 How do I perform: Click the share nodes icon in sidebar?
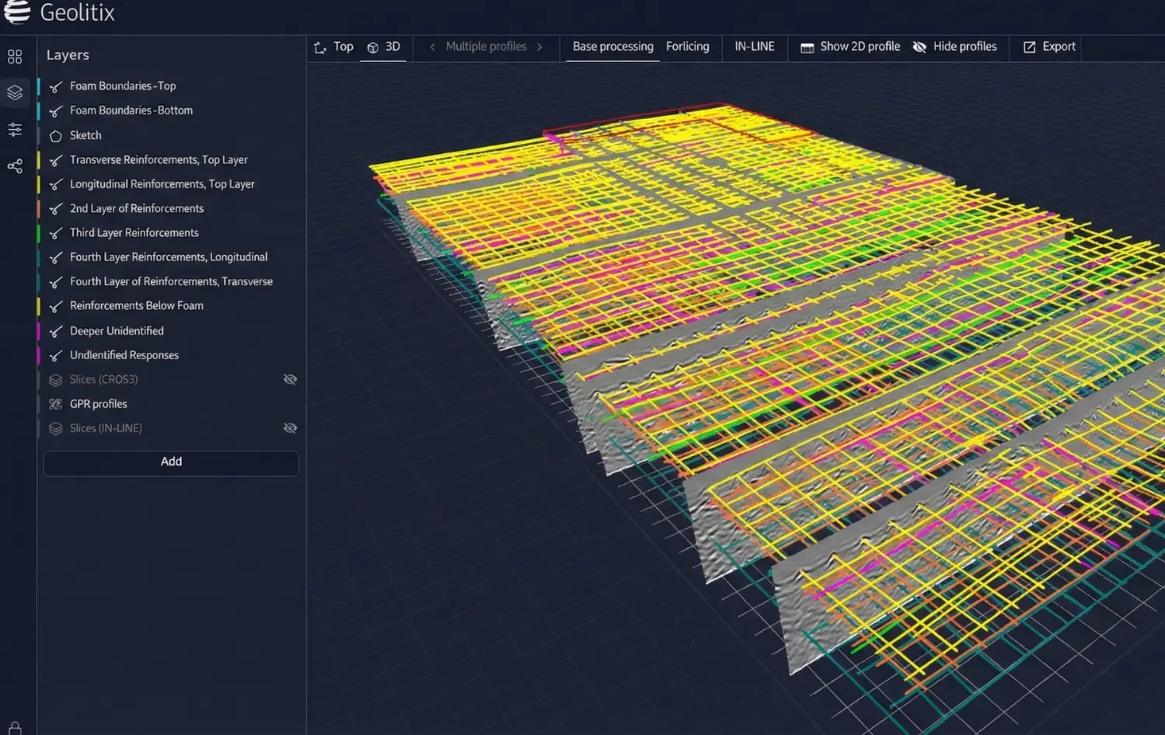tap(15, 166)
